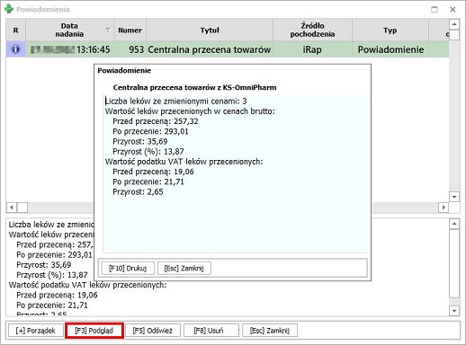Image resolution: width=466 pixels, height=345 pixels.
Task: Close the Powiadomienia window with X
Action: tap(453, 9)
